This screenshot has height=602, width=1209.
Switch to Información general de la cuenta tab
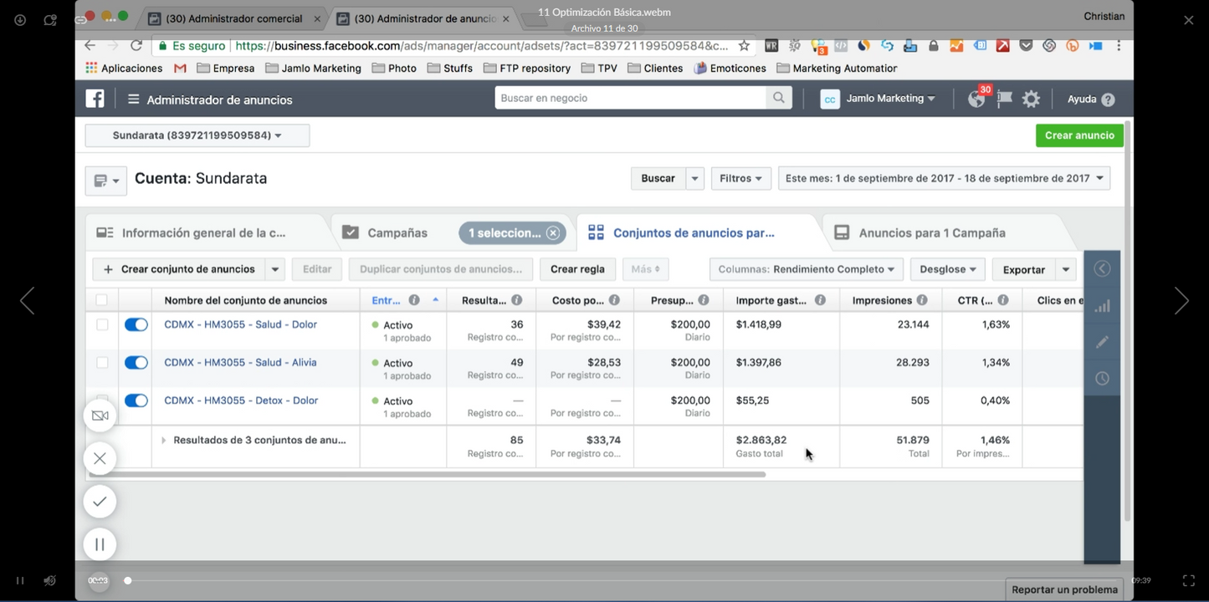click(x=204, y=233)
